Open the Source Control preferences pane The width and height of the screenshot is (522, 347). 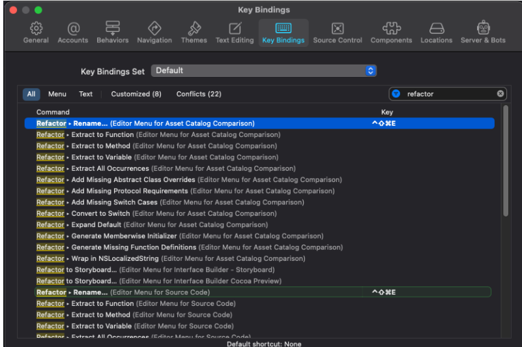tap(338, 33)
